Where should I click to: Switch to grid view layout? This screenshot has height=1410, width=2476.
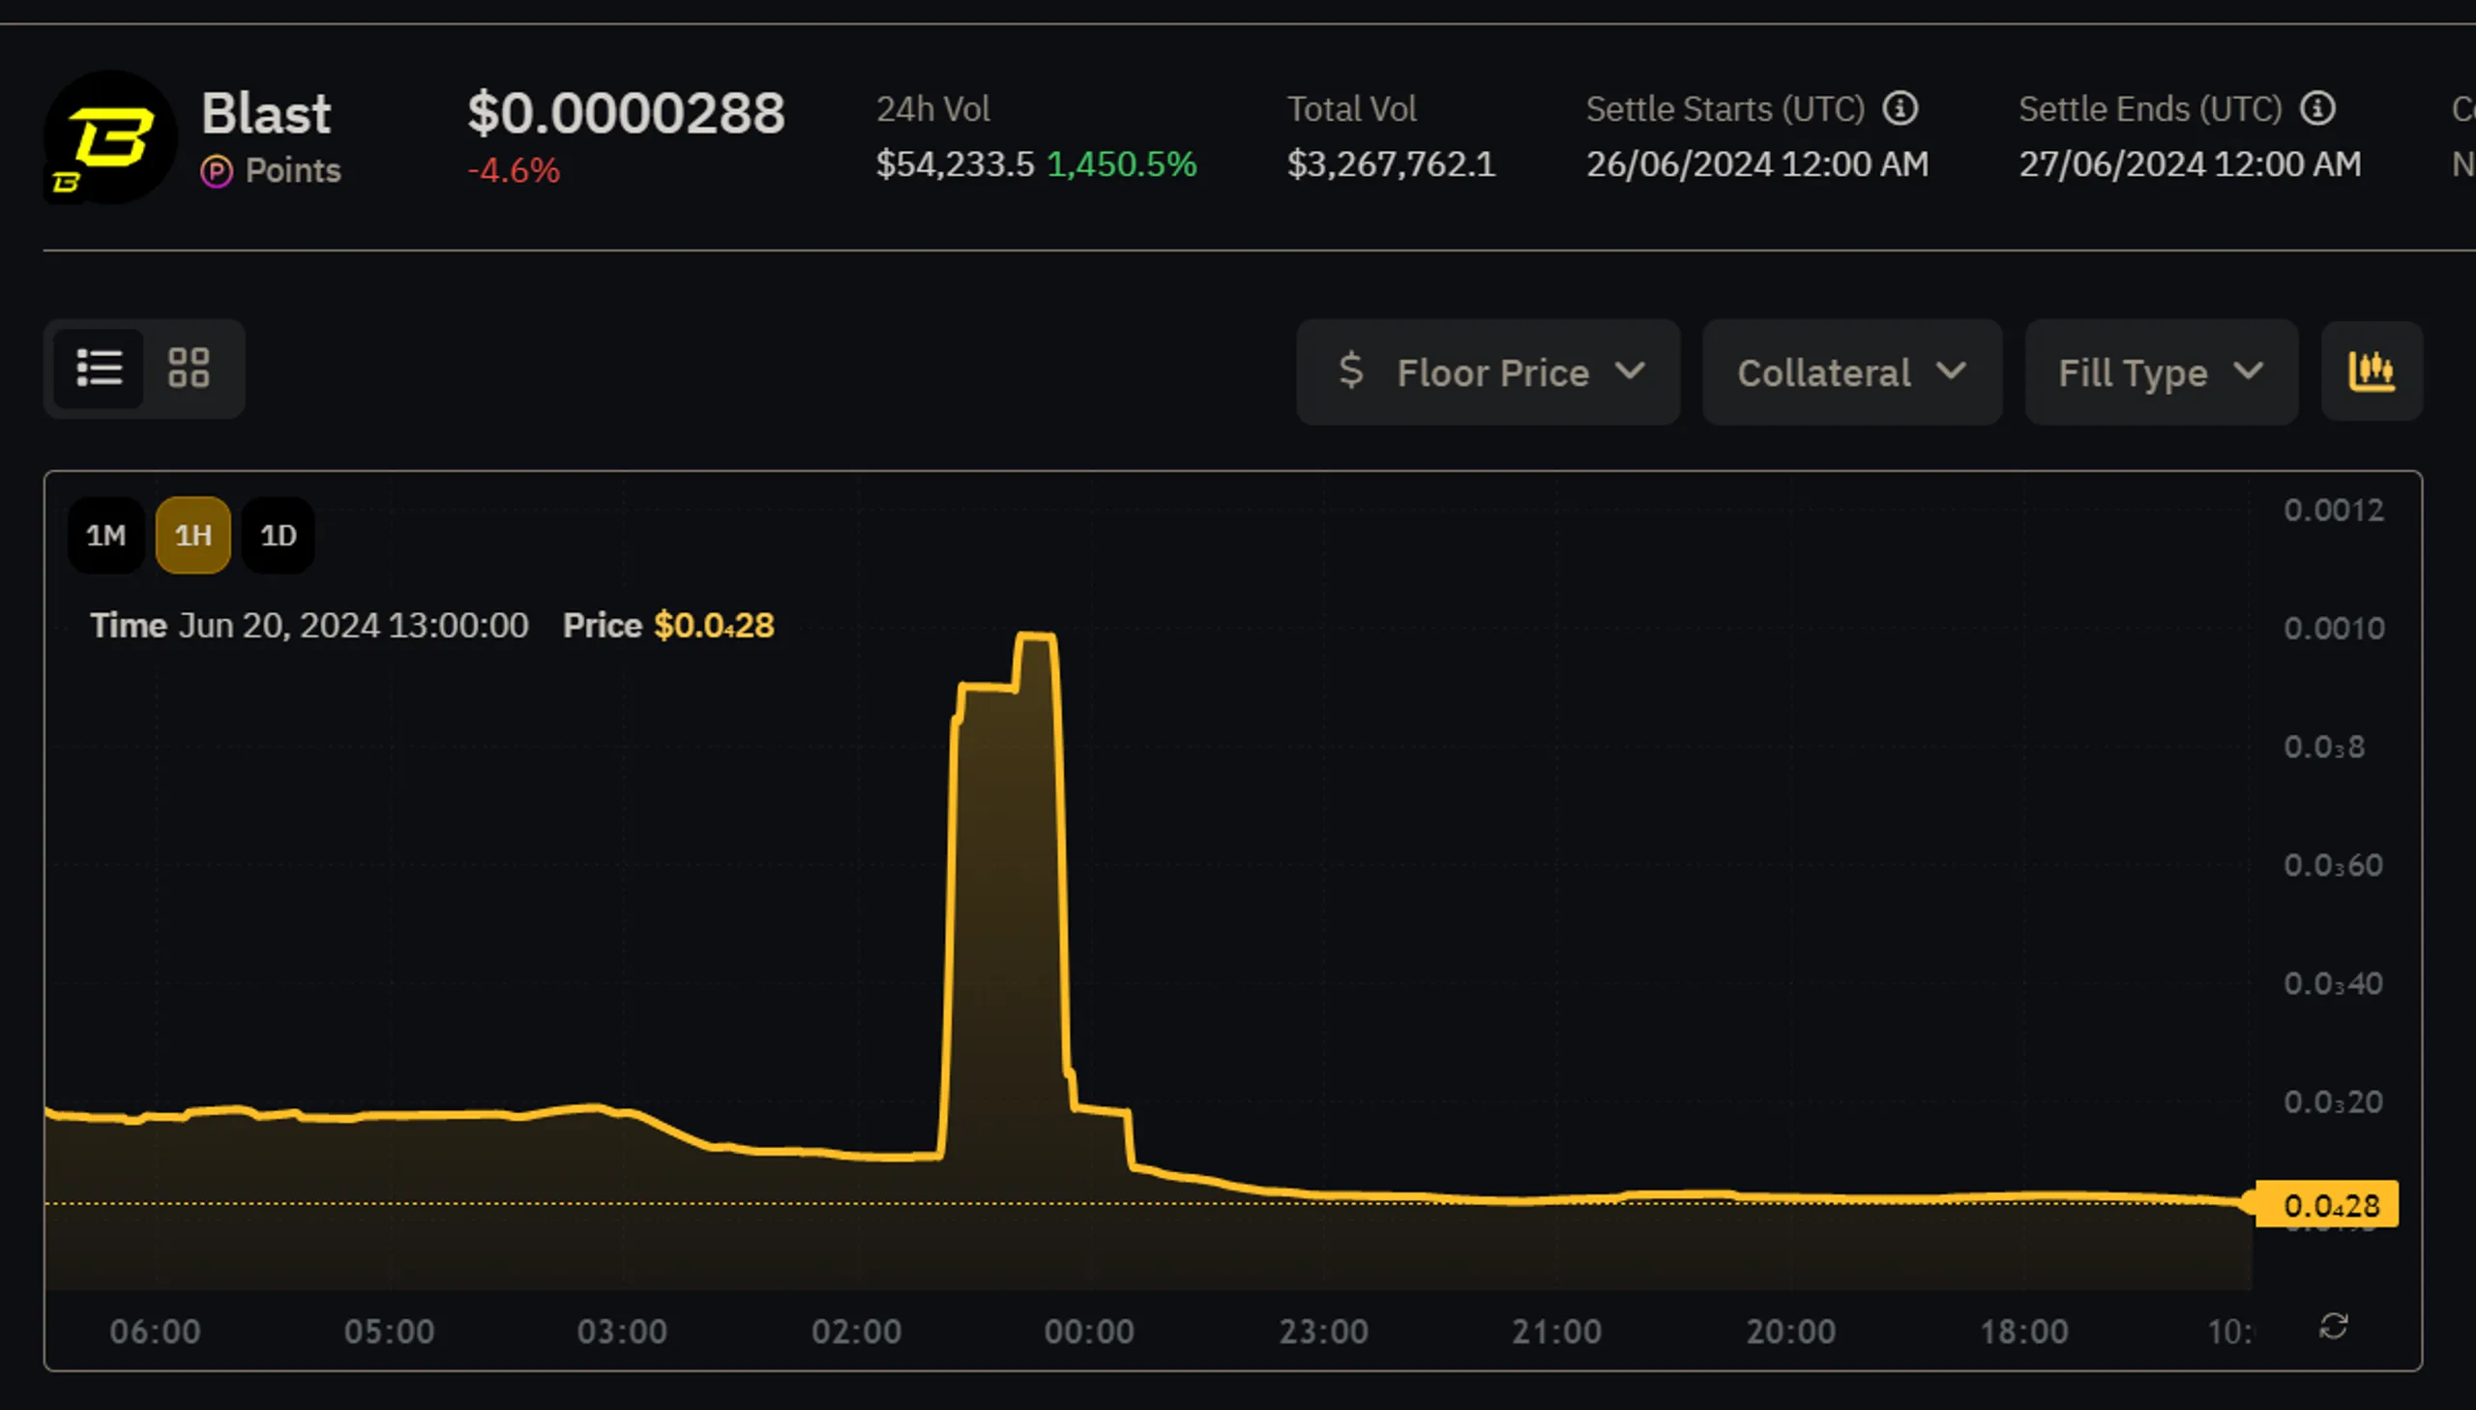point(189,369)
